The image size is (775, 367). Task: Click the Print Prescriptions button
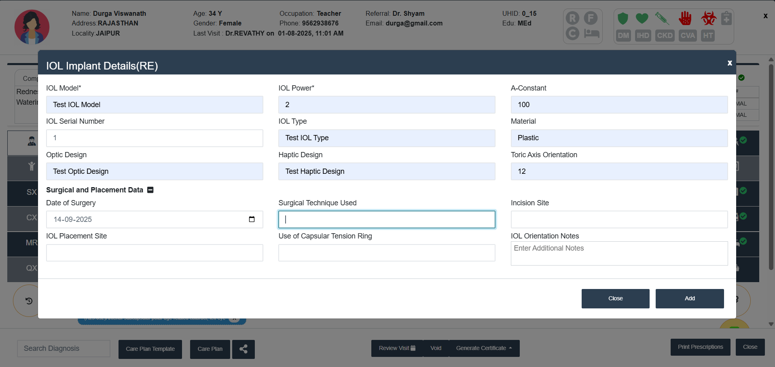(700, 347)
